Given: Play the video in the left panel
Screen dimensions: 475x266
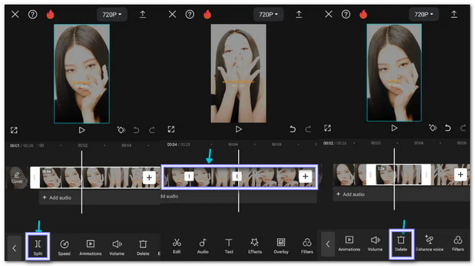Looking at the screenshot, I should pos(82,130).
